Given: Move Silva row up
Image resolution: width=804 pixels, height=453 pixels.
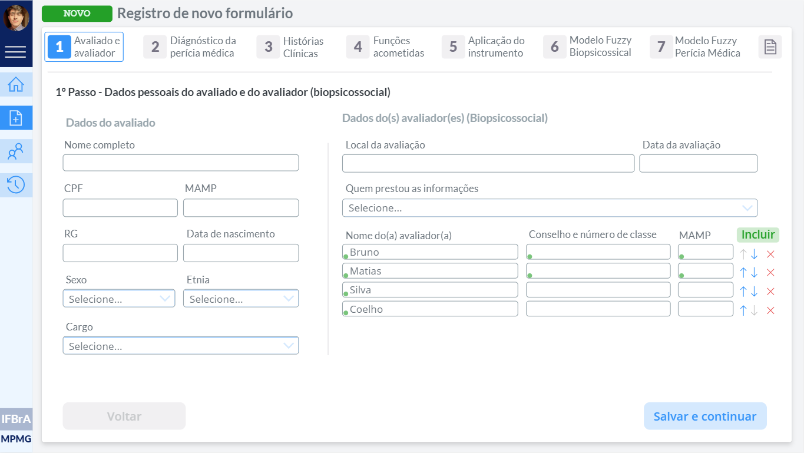Looking at the screenshot, I should tap(743, 292).
